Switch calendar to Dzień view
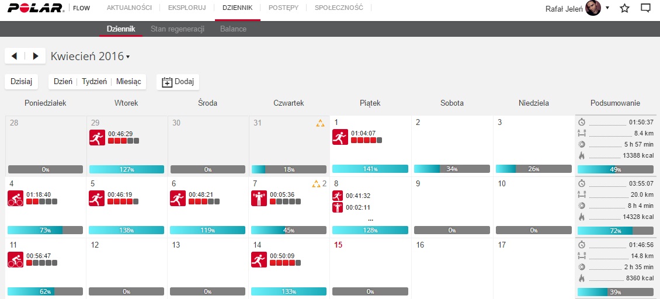The height and width of the screenshot is (299, 660). [62, 82]
